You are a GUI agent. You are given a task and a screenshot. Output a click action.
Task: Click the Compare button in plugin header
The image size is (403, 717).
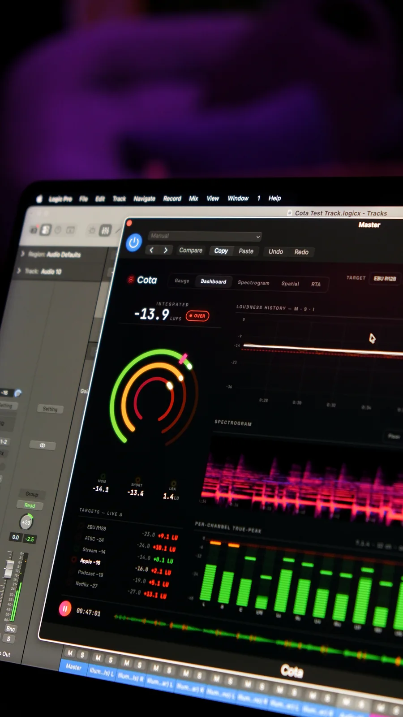(x=191, y=251)
